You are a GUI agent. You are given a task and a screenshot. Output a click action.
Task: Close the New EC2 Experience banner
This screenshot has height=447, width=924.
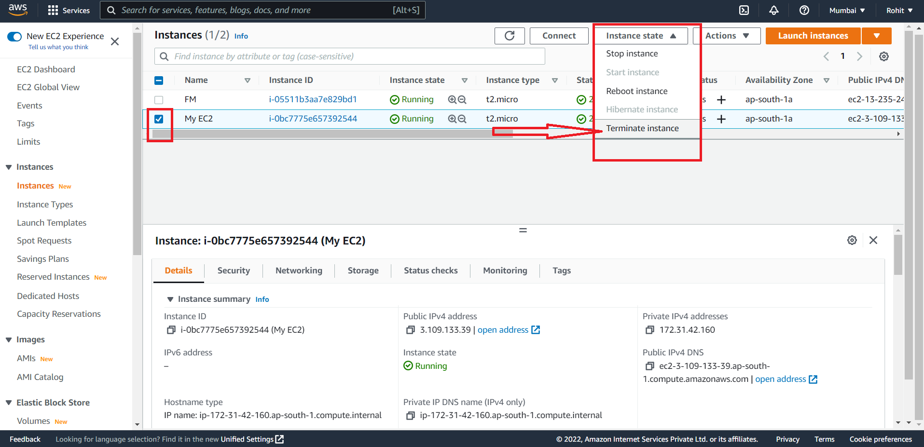pyautogui.click(x=115, y=41)
